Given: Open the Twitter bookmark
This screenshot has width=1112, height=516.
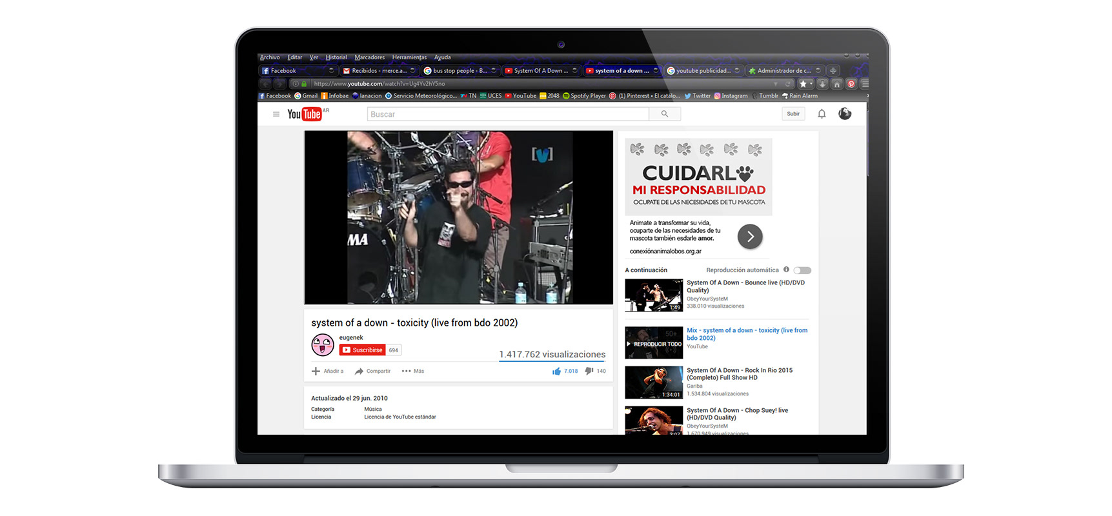Looking at the screenshot, I should tap(697, 96).
